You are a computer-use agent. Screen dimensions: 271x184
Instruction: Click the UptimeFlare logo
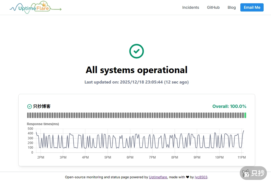click(35, 8)
